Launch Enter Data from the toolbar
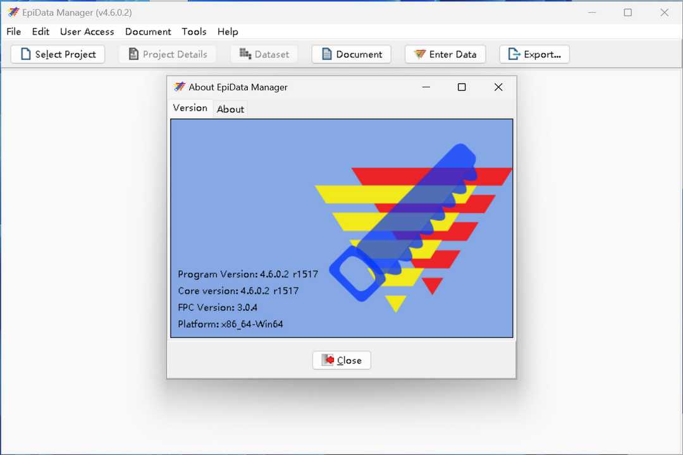 pyautogui.click(x=445, y=54)
